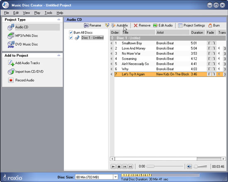Toggle fade-in for Love And Money

209,48
